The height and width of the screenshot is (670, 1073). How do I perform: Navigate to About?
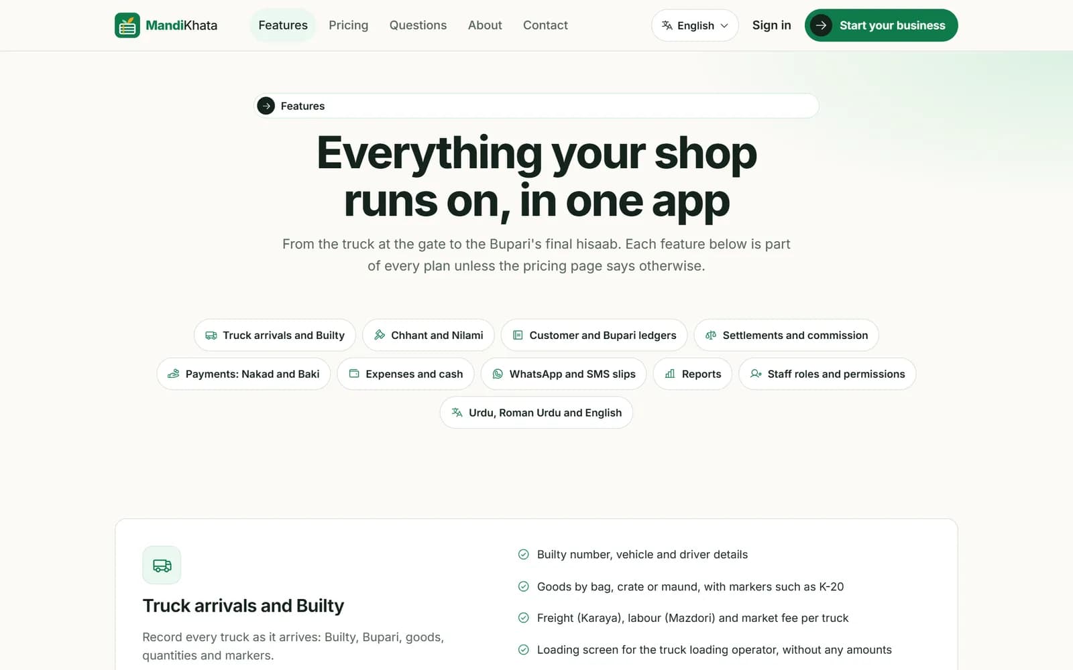click(485, 25)
